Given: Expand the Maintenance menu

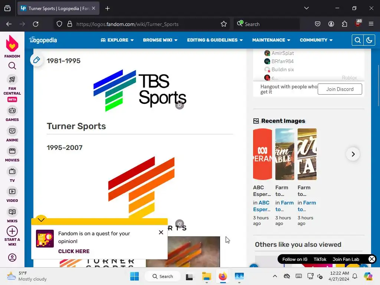Looking at the screenshot, I should coord(271,40).
